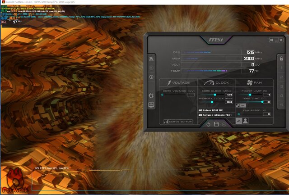Open the hardware monitor graph icon

151,105
